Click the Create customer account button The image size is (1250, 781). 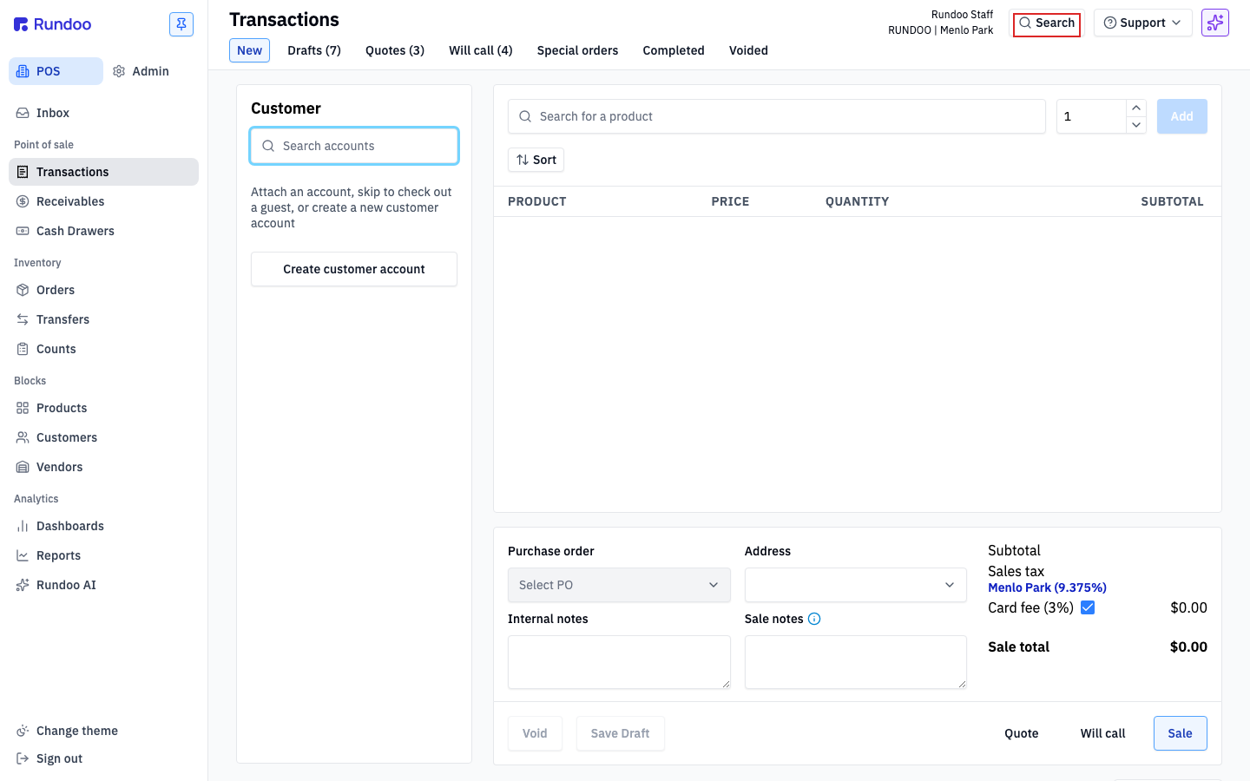[x=354, y=269]
